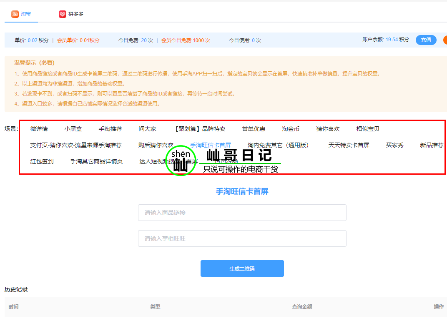Click the 类型 column header

(156, 307)
